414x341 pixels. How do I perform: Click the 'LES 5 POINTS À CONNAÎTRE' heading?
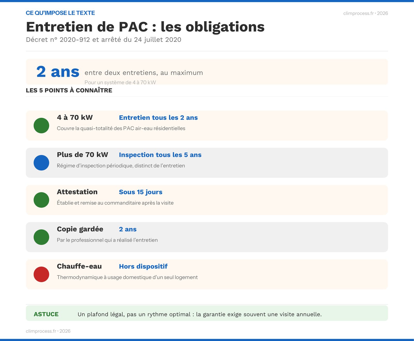coord(69,90)
